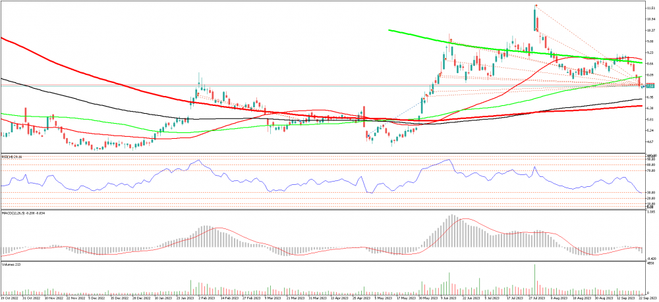Click the 17 Jul 2023 date label
The height and width of the screenshot is (302, 659).
click(x=515, y=298)
